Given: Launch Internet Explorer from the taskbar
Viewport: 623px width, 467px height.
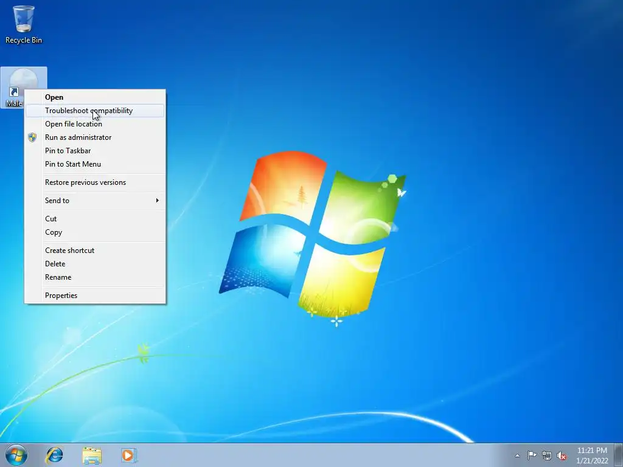Looking at the screenshot, I should (54, 455).
